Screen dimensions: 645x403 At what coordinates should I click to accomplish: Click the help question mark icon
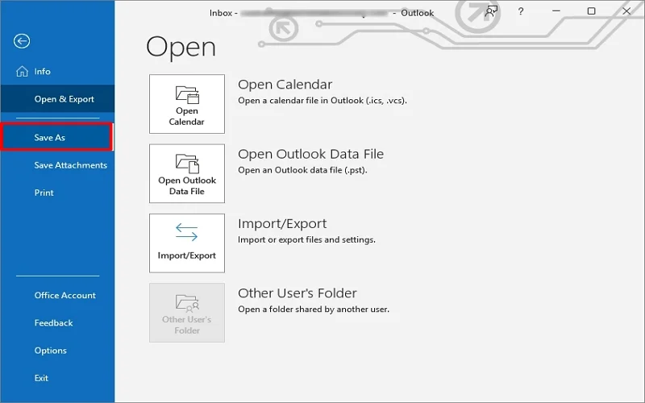pyautogui.click(x=521, y=11)
